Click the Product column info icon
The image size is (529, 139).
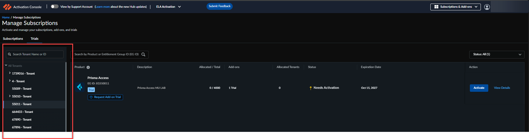pyautogui.click(x=88, y=67)
